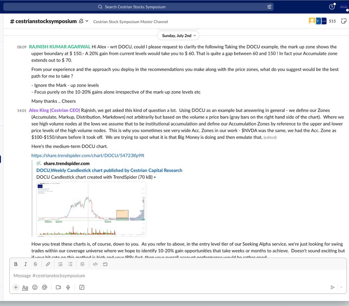
Task: Apply blockquote formatting
Action: click(x=83, y=264)
